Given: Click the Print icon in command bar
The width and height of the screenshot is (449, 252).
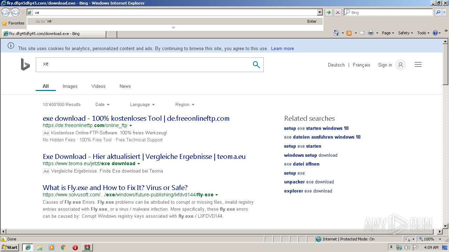Looking at the screenshot, I should point(371,33).
